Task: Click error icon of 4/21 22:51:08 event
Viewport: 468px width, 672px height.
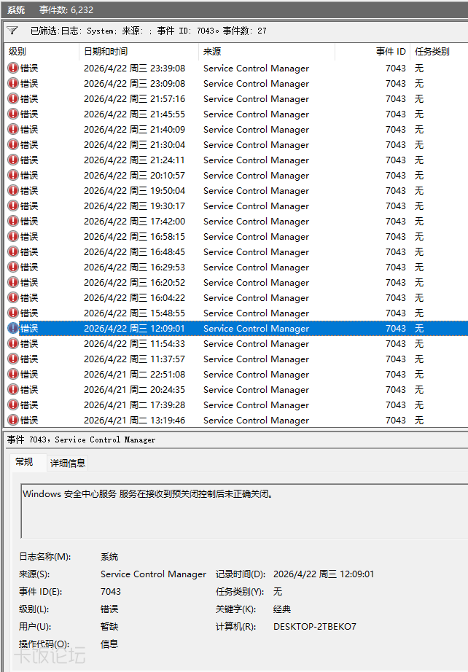Action: (x=13, y=374)
